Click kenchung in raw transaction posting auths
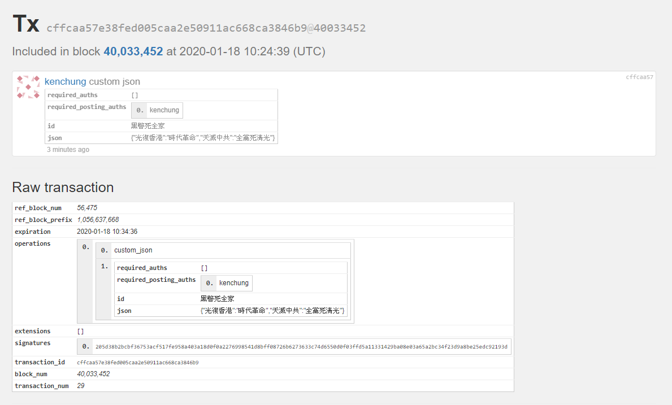Viewport: 672px width, 405px height. (233, 283)
